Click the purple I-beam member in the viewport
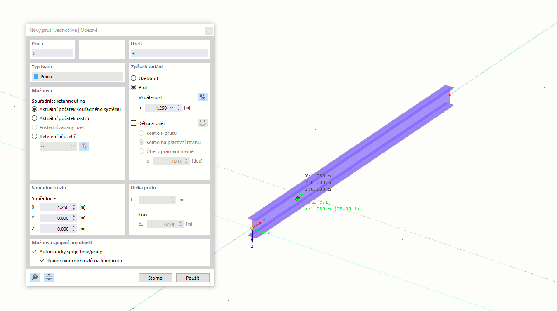 point(351,161)
